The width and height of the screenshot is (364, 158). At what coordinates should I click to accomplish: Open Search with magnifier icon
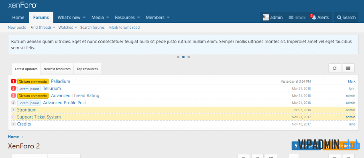tap(346, 17)
